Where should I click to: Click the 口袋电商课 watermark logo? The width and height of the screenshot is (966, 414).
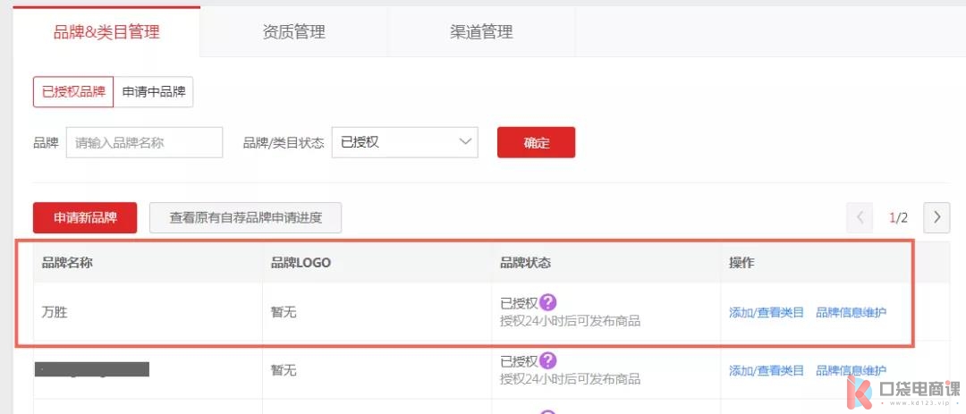903,392
